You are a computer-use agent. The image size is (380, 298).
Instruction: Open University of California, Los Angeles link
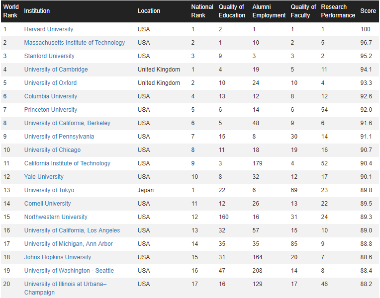point(72,230)
